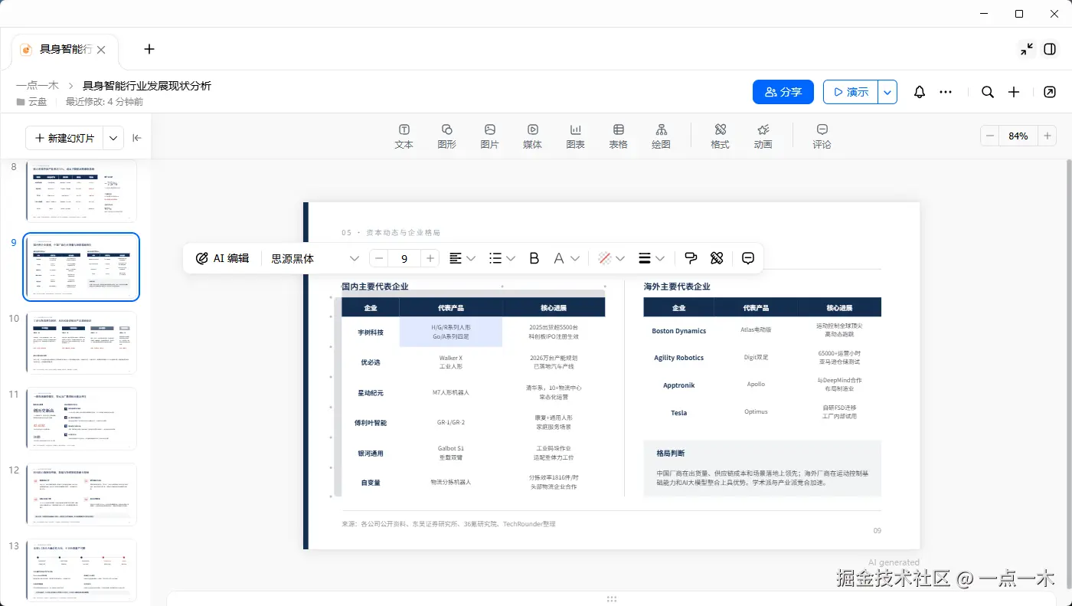1072x606 pixels.
Task: Decrease font size with minus
Action: (x=378, y=258)
